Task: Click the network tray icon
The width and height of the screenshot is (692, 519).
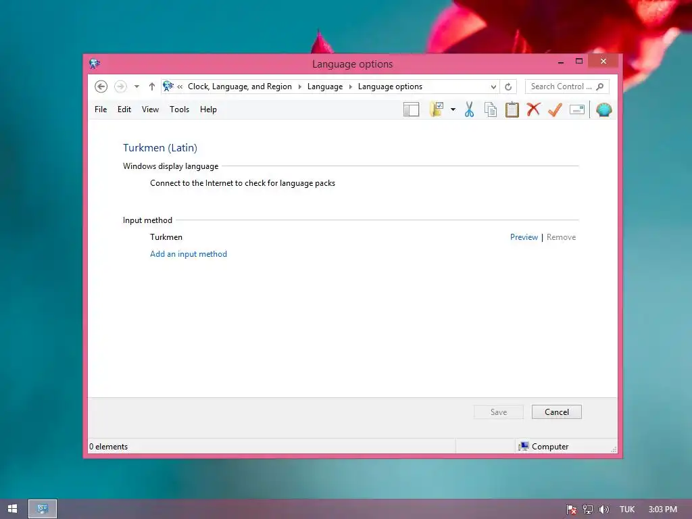Action: point(588,510)
